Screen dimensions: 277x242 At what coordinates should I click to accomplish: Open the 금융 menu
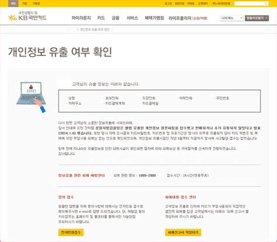point(116,18)
